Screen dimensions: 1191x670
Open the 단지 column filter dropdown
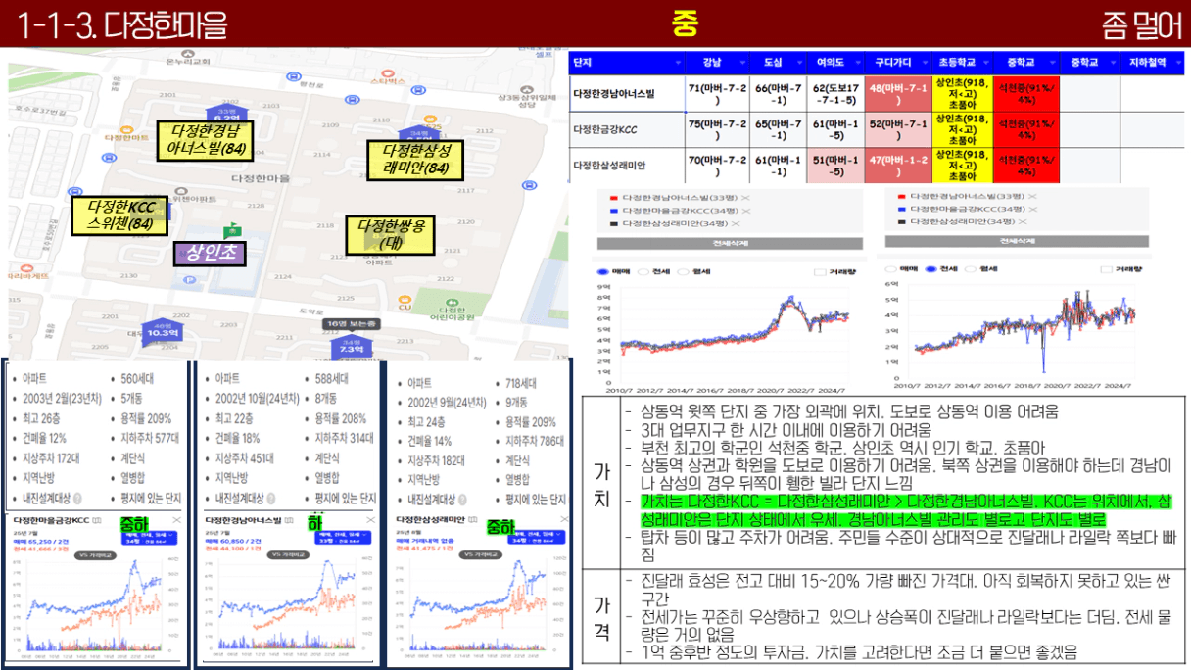676,63
